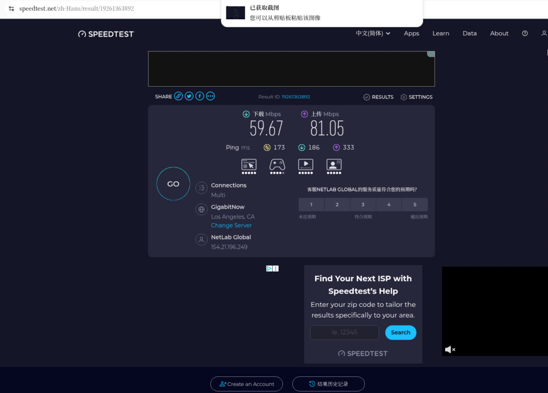The image size is (548, 393).
Task: Click the Los Angeles, CA text
Action: 233,217
